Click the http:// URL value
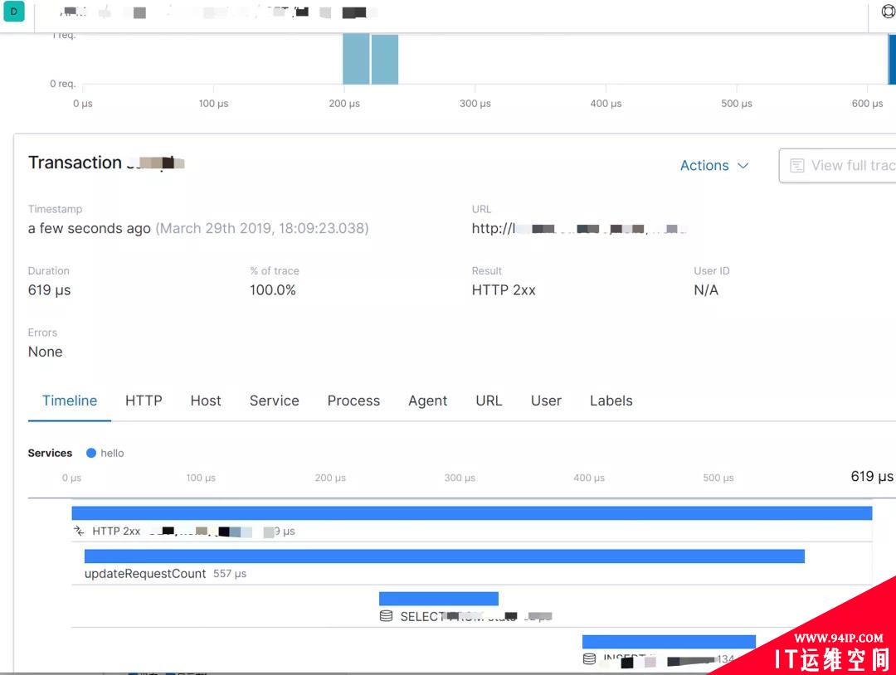Screen dimensions: 896x675 [x=579, y=228]
